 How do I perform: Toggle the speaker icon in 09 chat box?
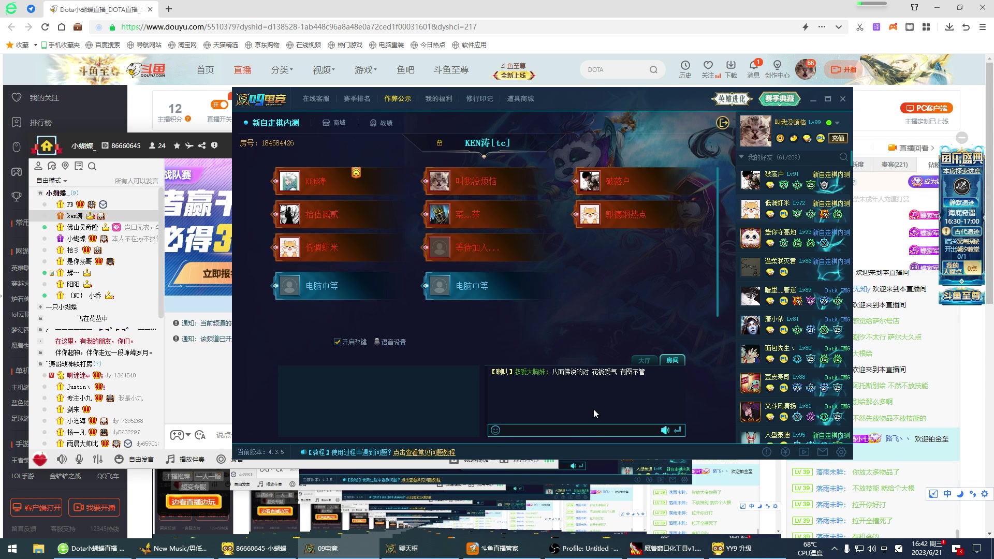coord(665,430)
